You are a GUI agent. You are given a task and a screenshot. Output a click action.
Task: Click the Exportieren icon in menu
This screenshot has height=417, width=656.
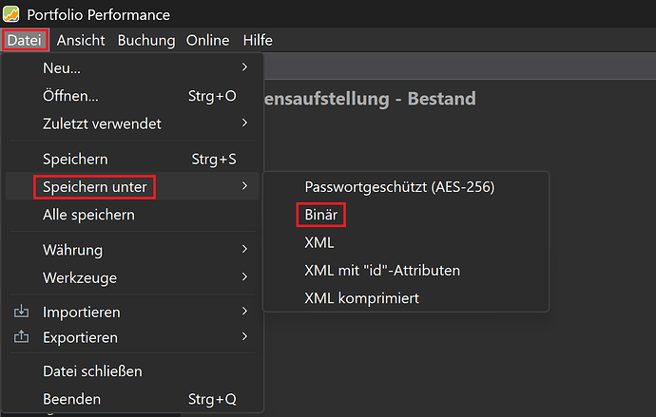pyautogui.click(x=22, y=337)
